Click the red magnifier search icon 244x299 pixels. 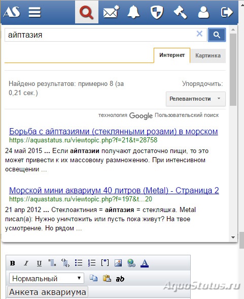(87, 12)
